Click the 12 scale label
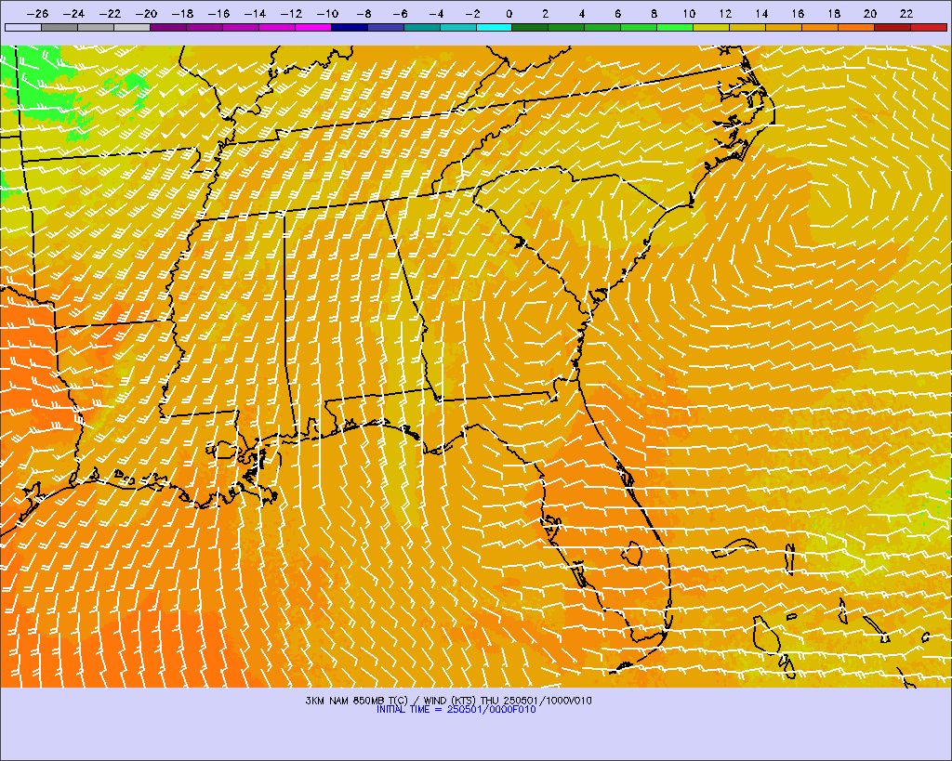952x761 pixels. click(x=725, y=13)
